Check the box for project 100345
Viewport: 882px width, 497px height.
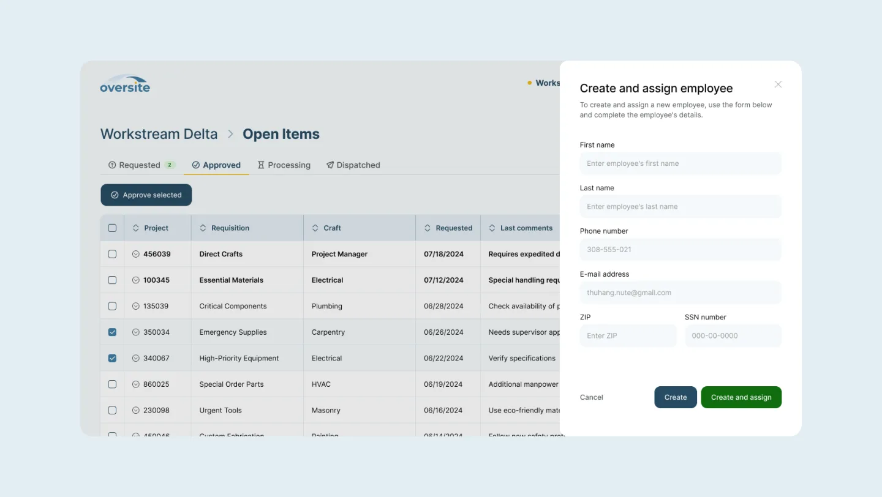pos(112,280)
